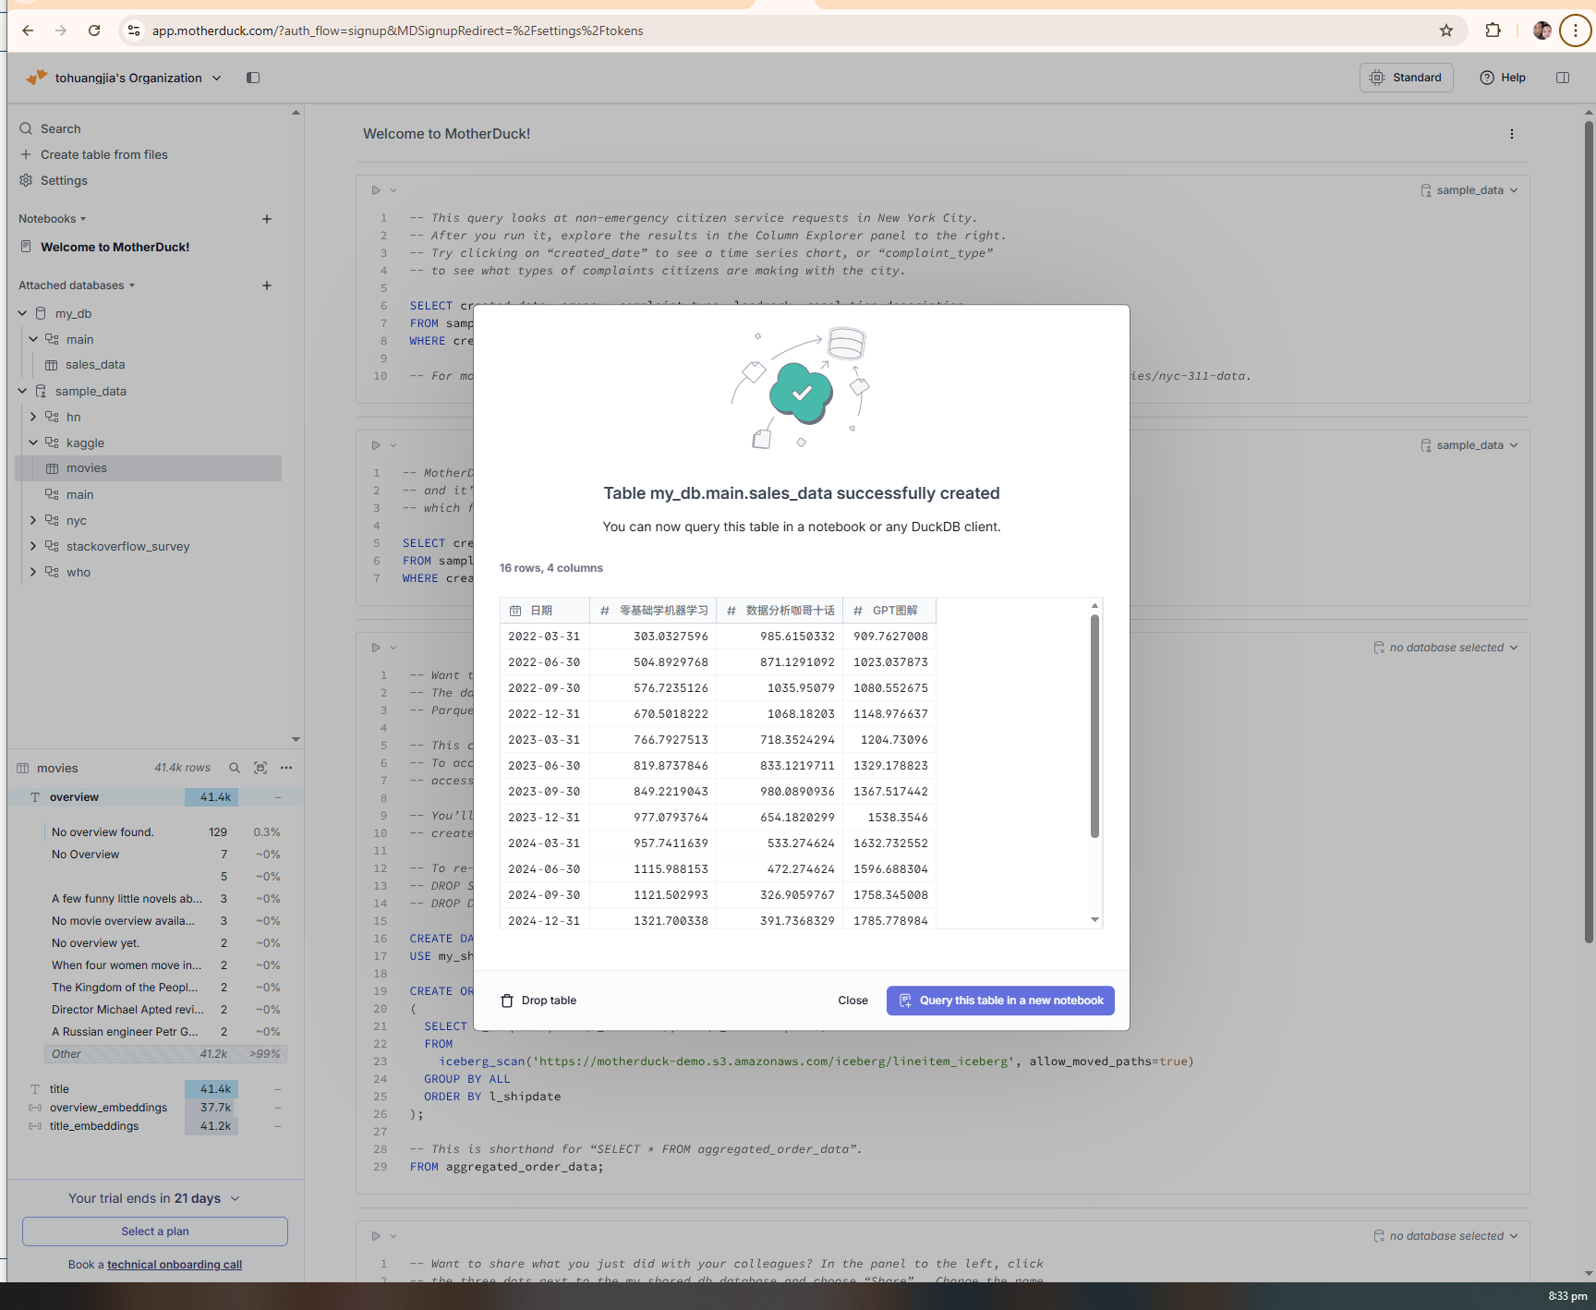
Task: Attach a database with plus icon
Action: click(267, 285)
